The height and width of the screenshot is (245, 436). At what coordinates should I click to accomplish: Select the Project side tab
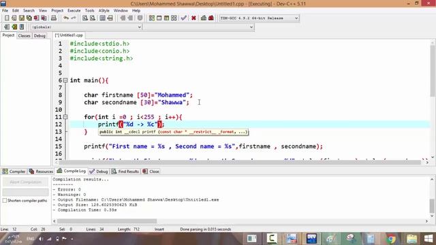pos(8,35)
